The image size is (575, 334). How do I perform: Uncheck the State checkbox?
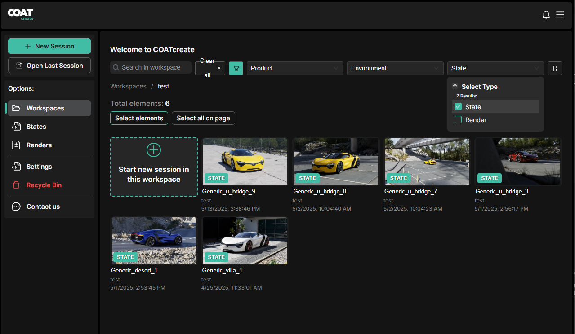[458, 107]
